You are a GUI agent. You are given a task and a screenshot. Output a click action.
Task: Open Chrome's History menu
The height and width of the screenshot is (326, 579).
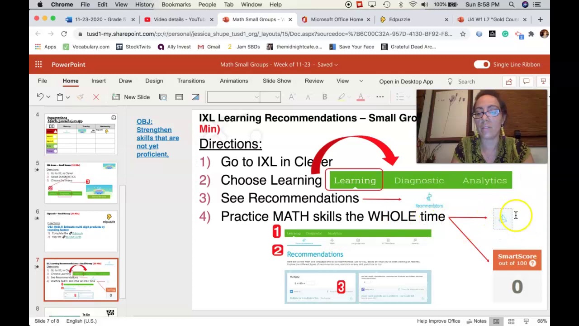pos(144,5)
